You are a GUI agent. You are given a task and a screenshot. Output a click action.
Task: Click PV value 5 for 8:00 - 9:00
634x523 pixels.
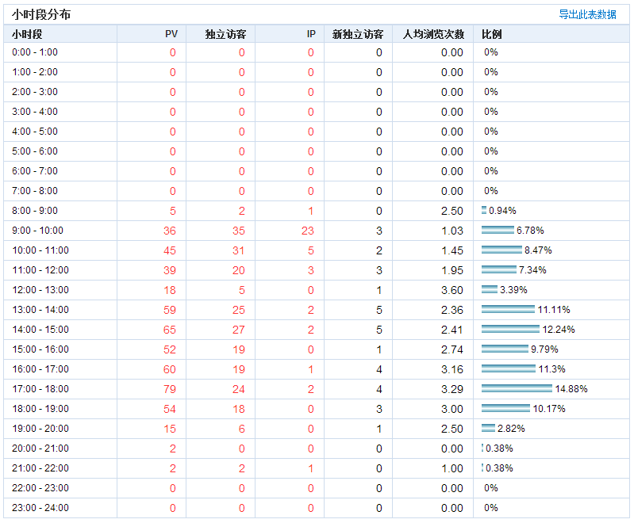(173, 211)
